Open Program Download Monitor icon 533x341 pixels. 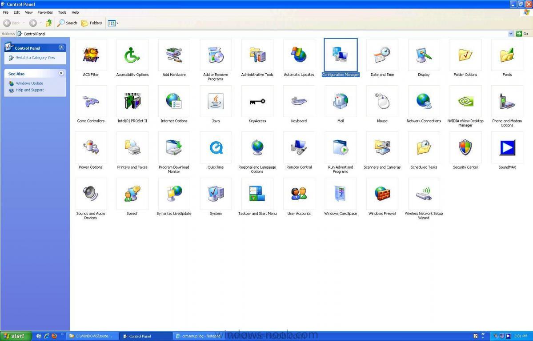174,148
